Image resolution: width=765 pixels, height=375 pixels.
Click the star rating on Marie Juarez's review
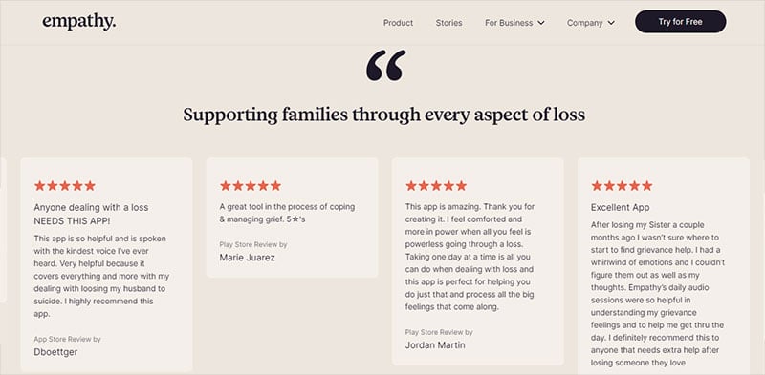click(251, 185)
